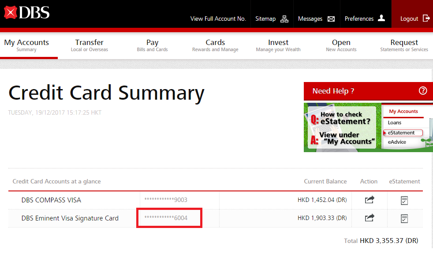Click the DBS logo
The width and height of the screenshot is (433, 254).
click(26, 13)
